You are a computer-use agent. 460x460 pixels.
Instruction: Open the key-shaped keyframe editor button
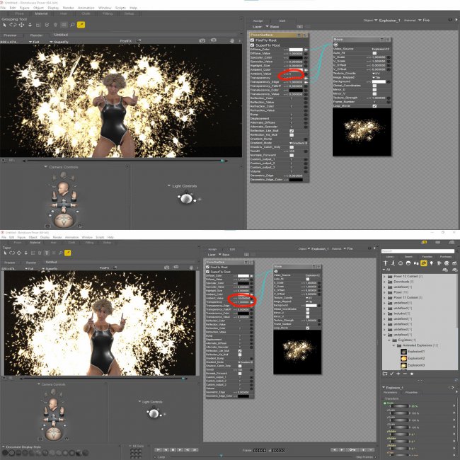tap(352, 449)
